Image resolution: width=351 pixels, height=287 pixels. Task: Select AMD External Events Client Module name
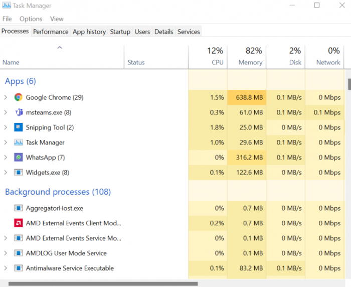tap(73, 223)
